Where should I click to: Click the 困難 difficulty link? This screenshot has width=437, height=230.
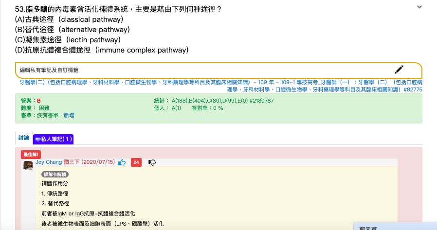[x=44, y=108]
